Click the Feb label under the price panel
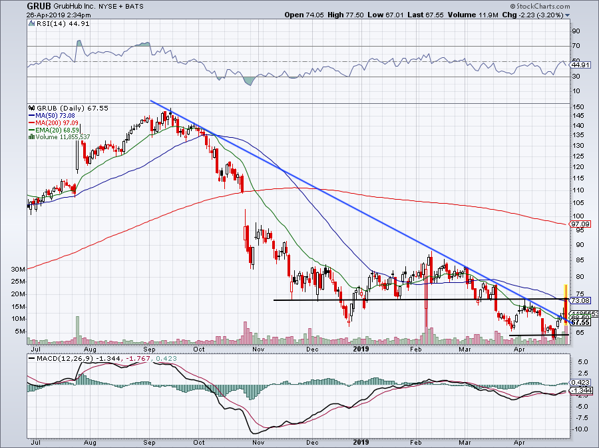Viewport: 599px width, 448px height. [x=415, y=349]
